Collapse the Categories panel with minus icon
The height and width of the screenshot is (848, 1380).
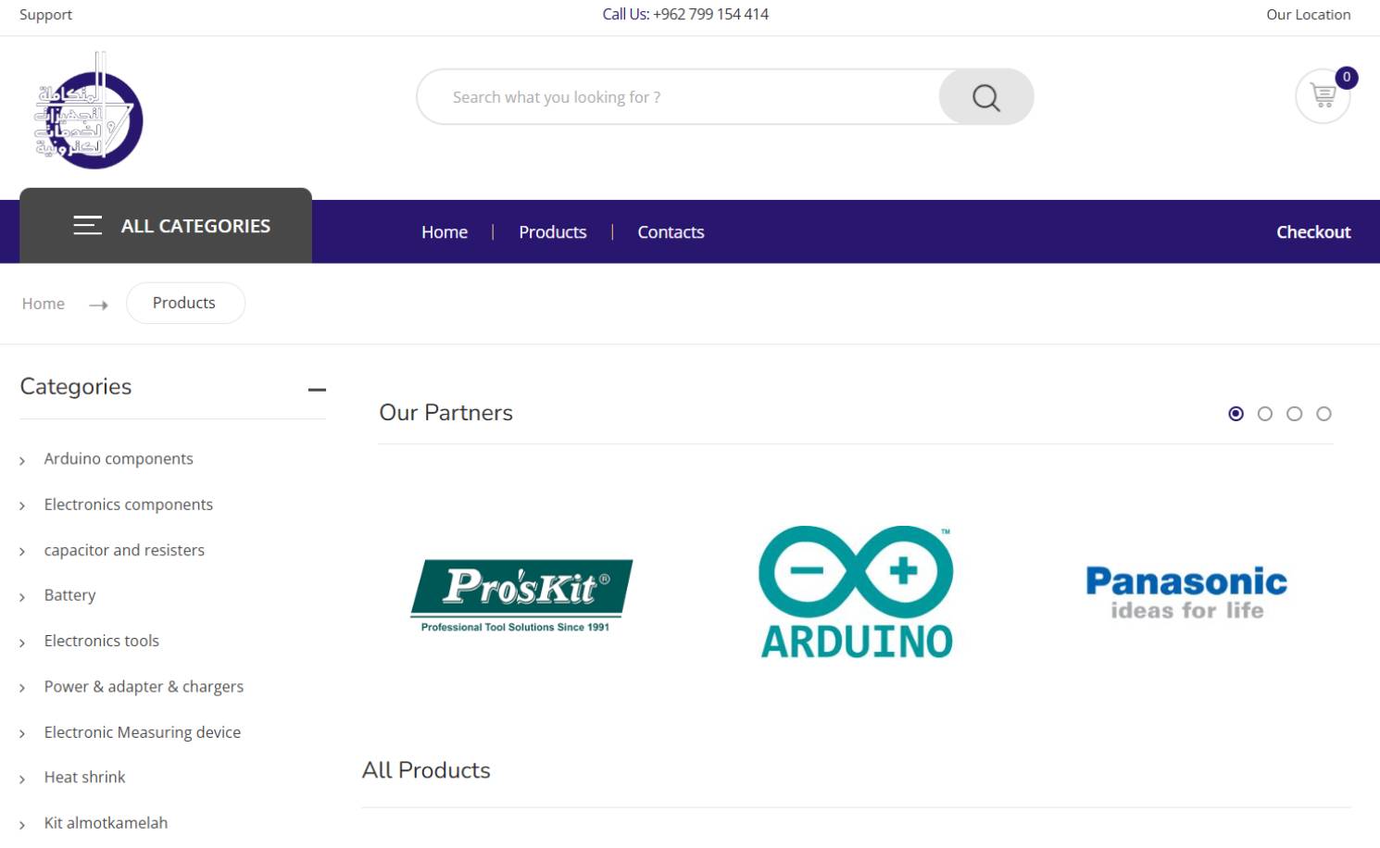pos(317,390)
